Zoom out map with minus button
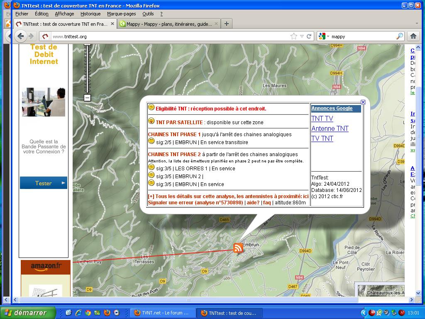The height and width of the screenshot is (319, 425). pos(87,98)
